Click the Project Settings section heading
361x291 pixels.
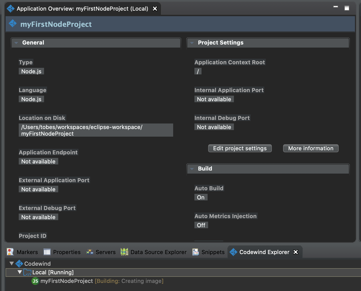coord(221,43)
